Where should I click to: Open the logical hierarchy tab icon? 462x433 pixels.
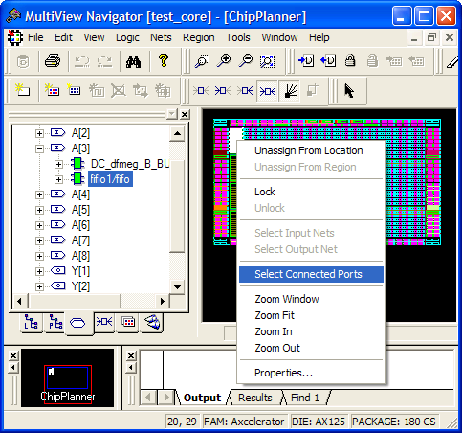pyautogui.click(x=31, y=323)
